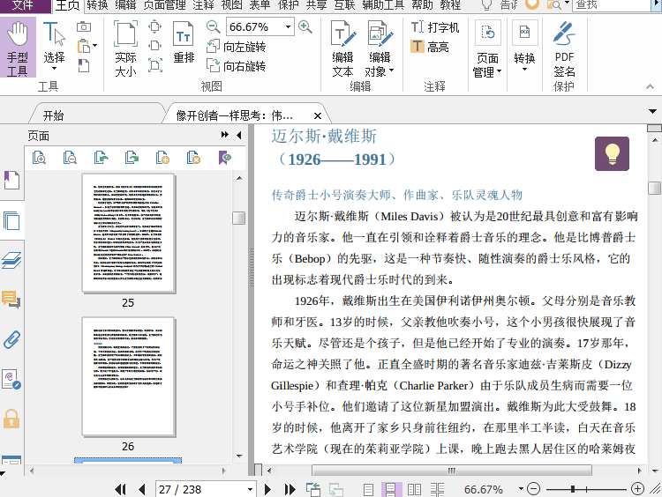Switch to the 开始 tab
Viewport: 662px width, 497px height.
(53, 115)
